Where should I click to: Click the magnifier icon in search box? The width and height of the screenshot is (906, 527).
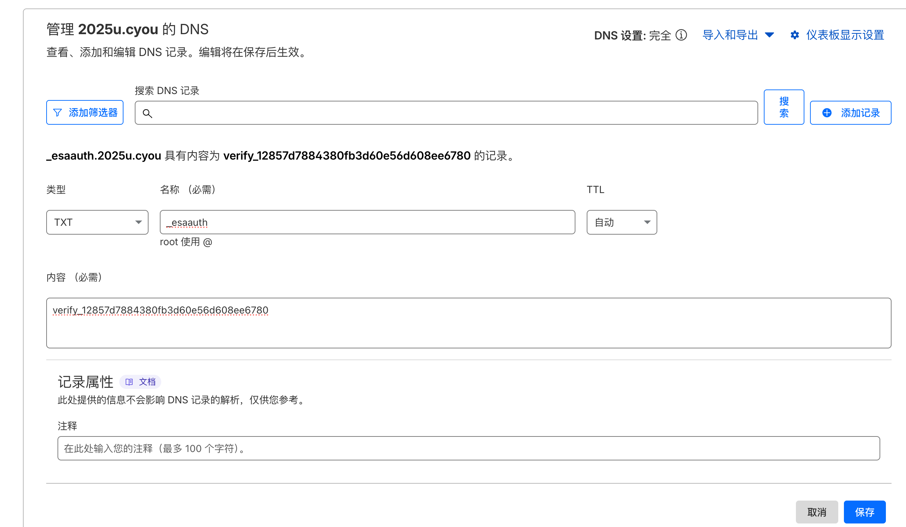(147, 113)
